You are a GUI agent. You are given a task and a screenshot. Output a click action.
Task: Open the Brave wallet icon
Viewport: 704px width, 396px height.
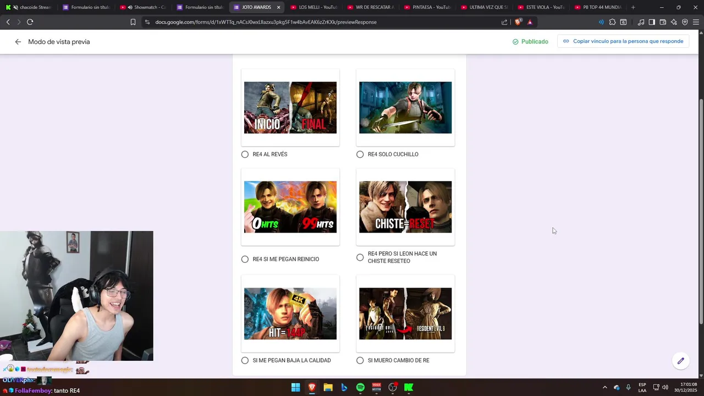click(663, 22)
